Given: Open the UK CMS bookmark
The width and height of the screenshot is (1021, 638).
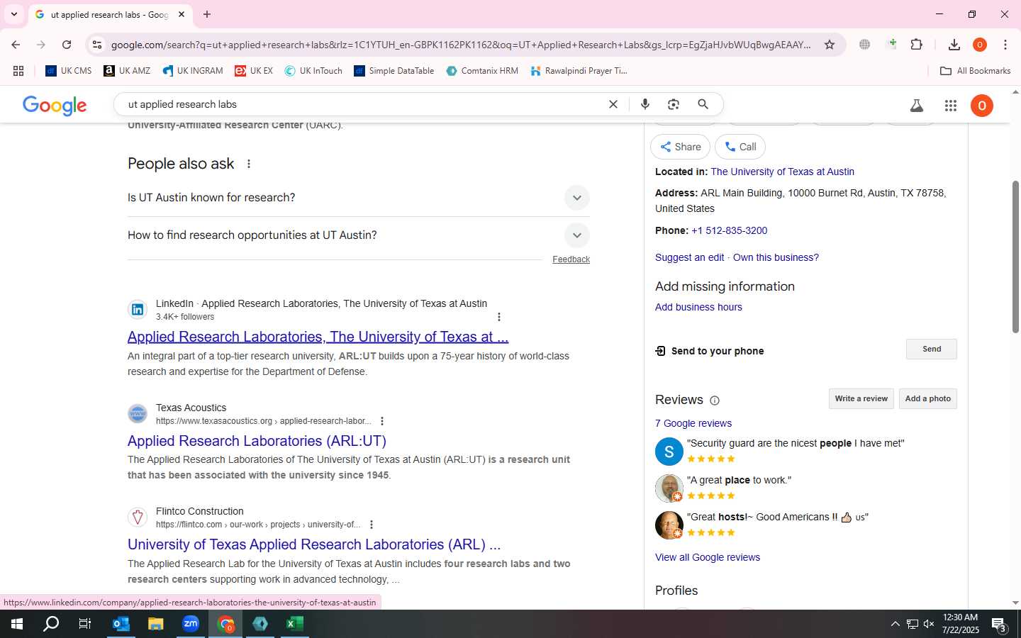Looking at the screenshot, I should coord(69,71).
